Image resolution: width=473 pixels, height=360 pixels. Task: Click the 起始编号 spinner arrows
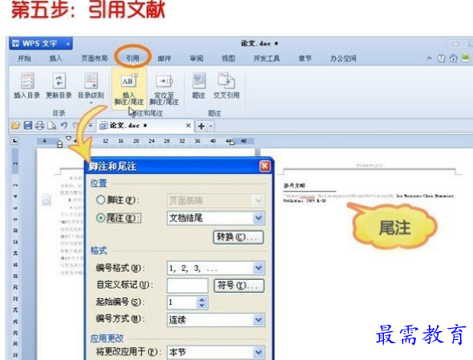point(202,302)
